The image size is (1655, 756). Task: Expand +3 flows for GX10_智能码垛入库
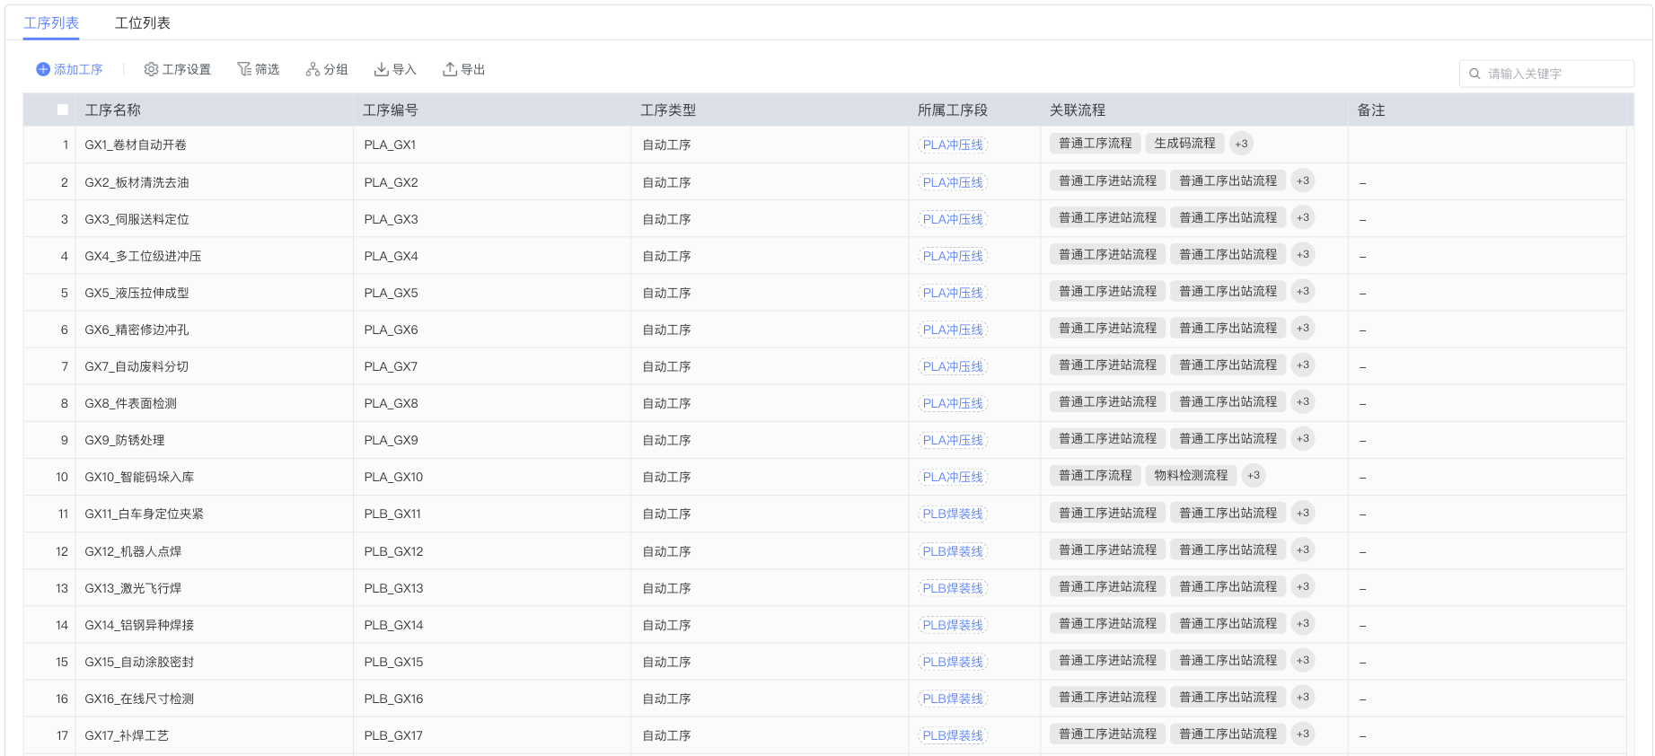[1254, 476]
